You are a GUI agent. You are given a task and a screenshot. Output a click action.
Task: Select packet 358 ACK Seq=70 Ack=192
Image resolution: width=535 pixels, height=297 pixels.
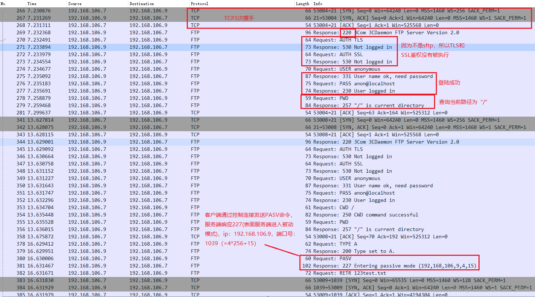[x=267, y=237]
